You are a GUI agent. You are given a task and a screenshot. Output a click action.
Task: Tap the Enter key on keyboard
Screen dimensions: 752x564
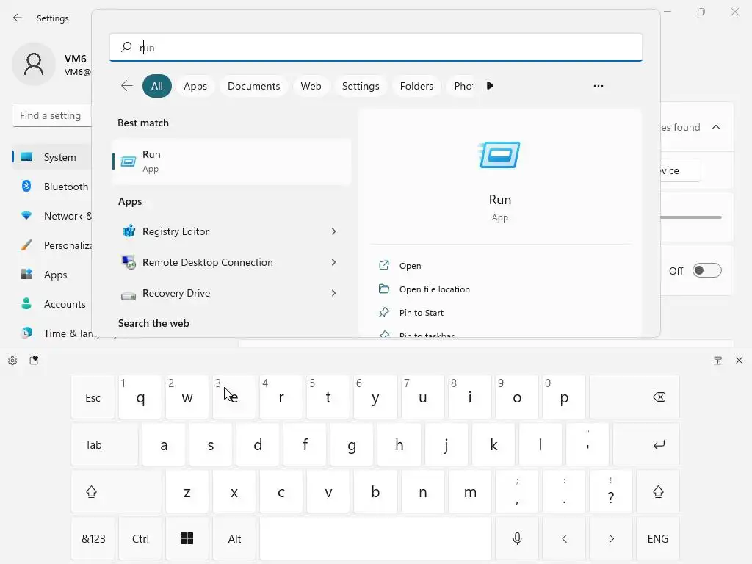[646, 444]
